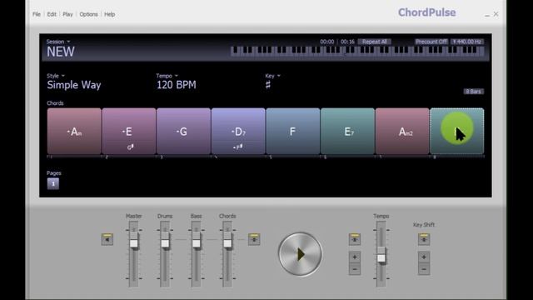Increase tempo with the plus button
Viewport: 533px width, 300px height.
tap(355, 257)
